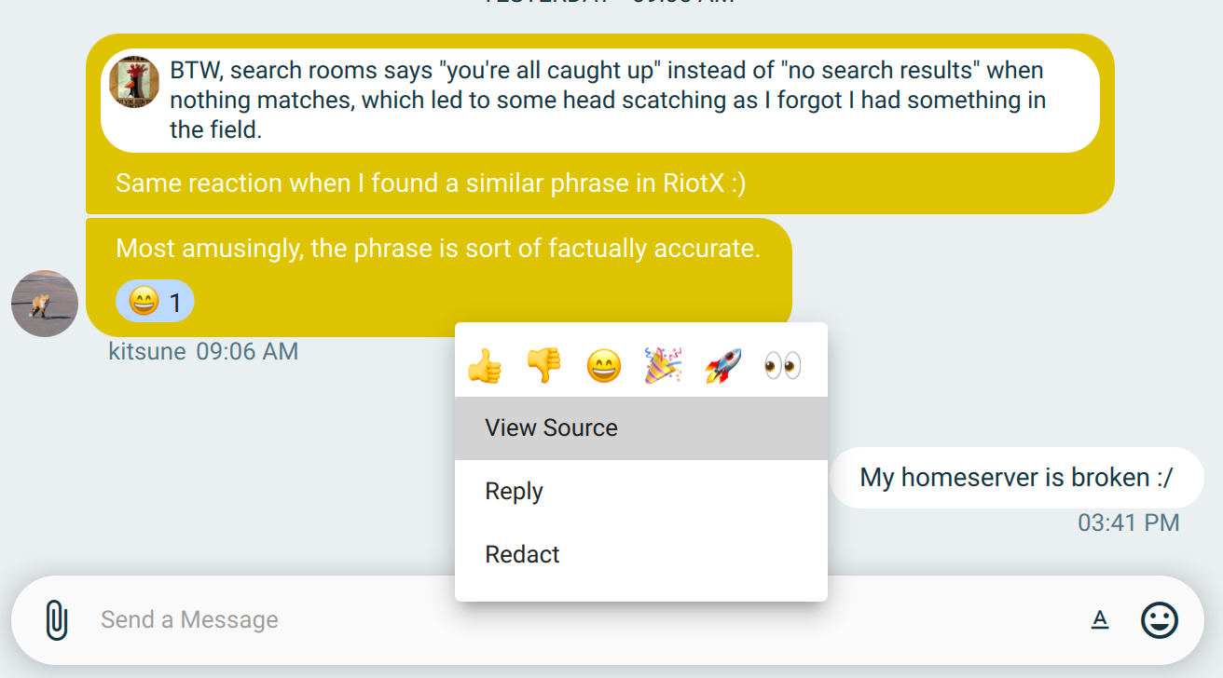This screenshot has height=678, width=1223.
Task: Toggle text formatting options icon
Action: click(x=1100, y=620)
